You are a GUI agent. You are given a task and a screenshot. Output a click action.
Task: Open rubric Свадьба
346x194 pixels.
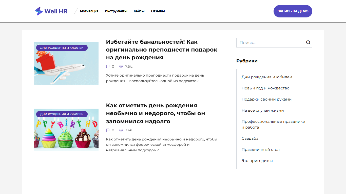pyautogui.click(x=250, y=138)
